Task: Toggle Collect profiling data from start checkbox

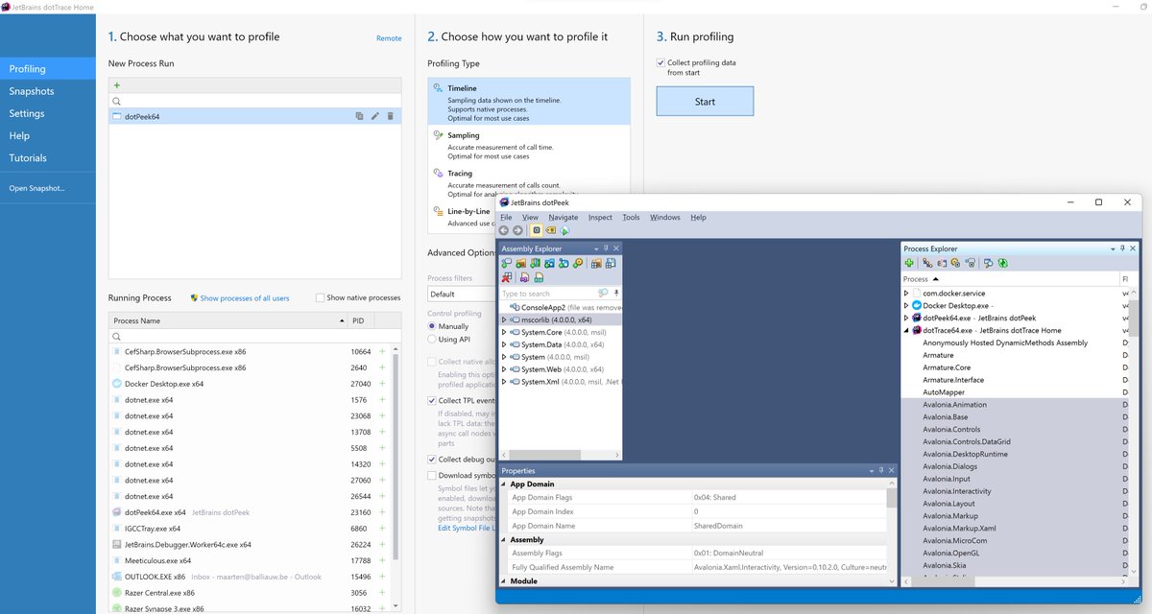Action: (x=660, y=63)
